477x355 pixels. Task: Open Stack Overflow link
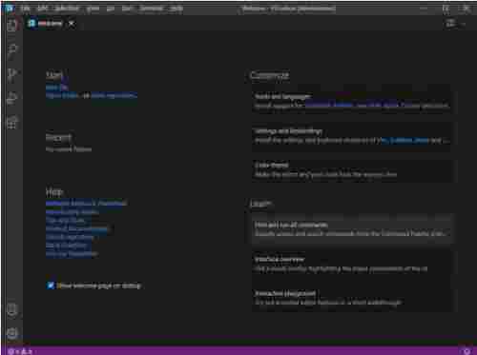point(67,246)
